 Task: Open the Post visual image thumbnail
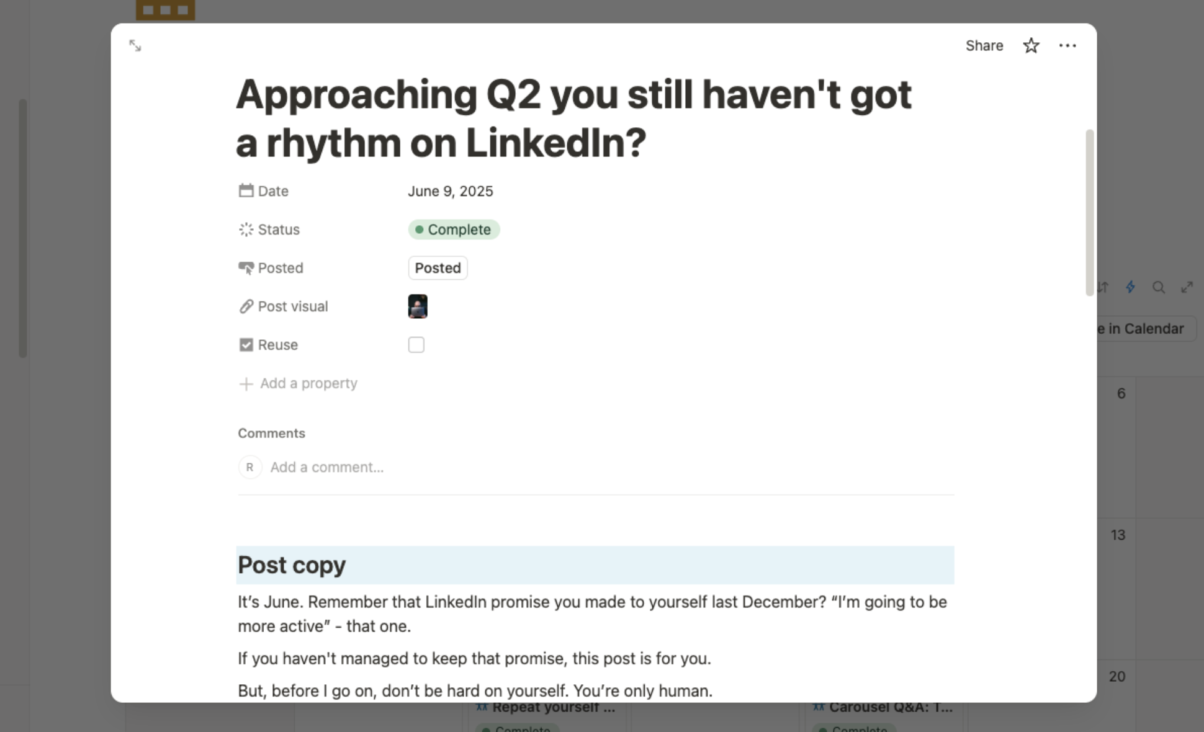click(x=418, y=306)
